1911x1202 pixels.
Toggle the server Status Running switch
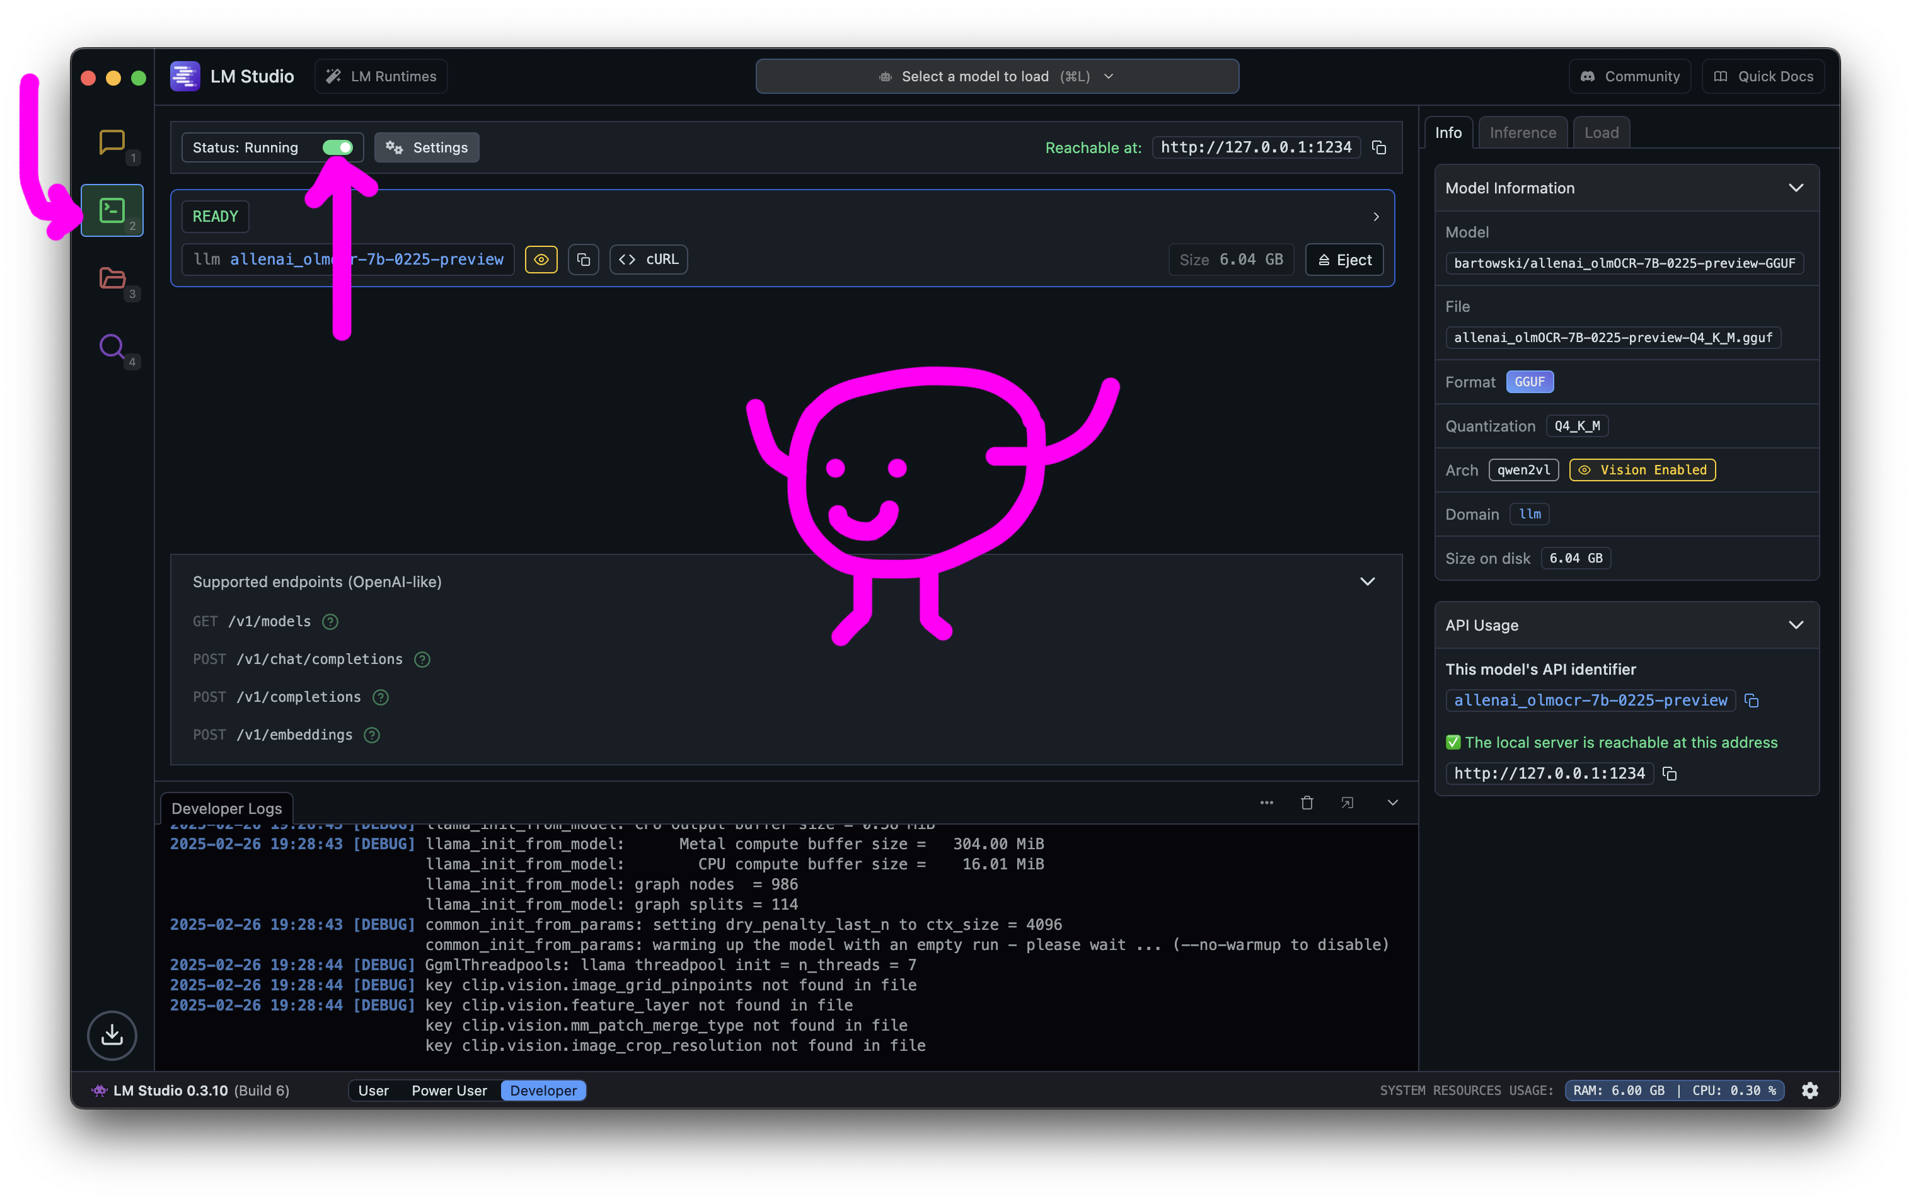click(x=337, y=147)
